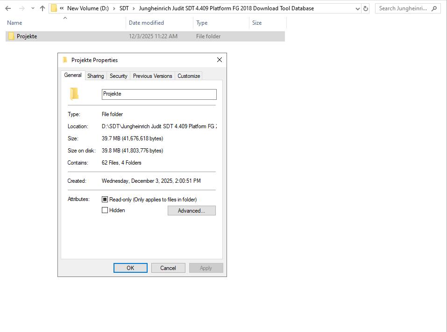Image resolution: width=447 pixels, height=332 pixels.
Task: Open the Previous Versions tab
Action: point(153,76)
